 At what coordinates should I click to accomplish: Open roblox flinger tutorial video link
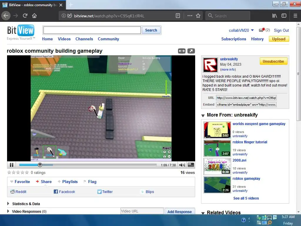250,142
